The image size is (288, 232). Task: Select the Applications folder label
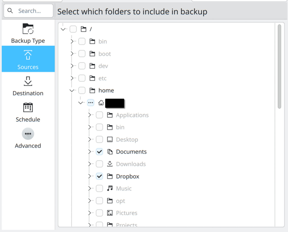[x=132, y=115]
